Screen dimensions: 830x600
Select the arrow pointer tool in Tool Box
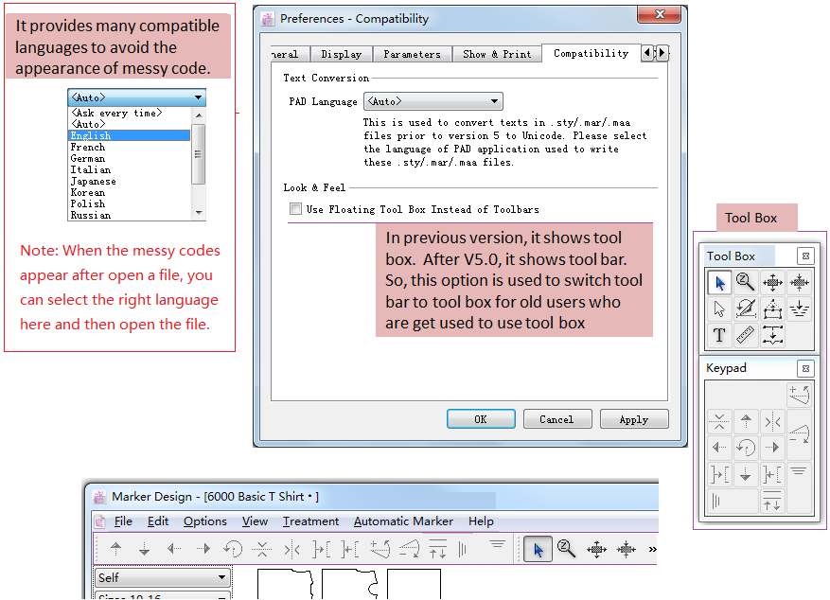point(719,282)
